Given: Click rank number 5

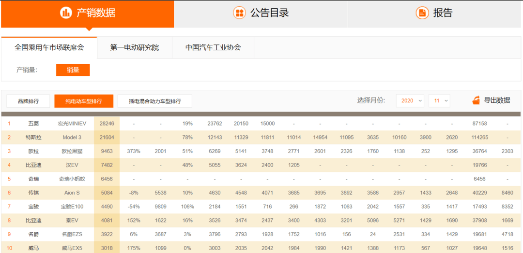Looking at the screenshot, I should click(x=9, y=179).
